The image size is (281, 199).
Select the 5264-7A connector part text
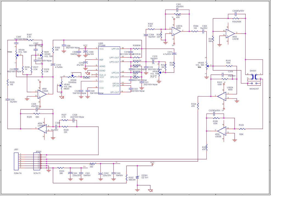[18, 173]
